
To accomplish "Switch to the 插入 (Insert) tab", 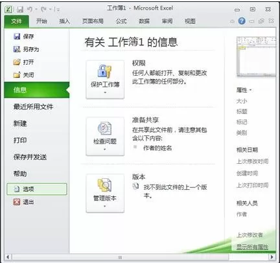I will [64, 21].
